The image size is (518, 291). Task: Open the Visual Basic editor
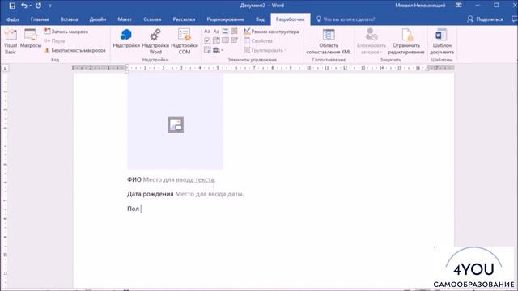point(11,41)
